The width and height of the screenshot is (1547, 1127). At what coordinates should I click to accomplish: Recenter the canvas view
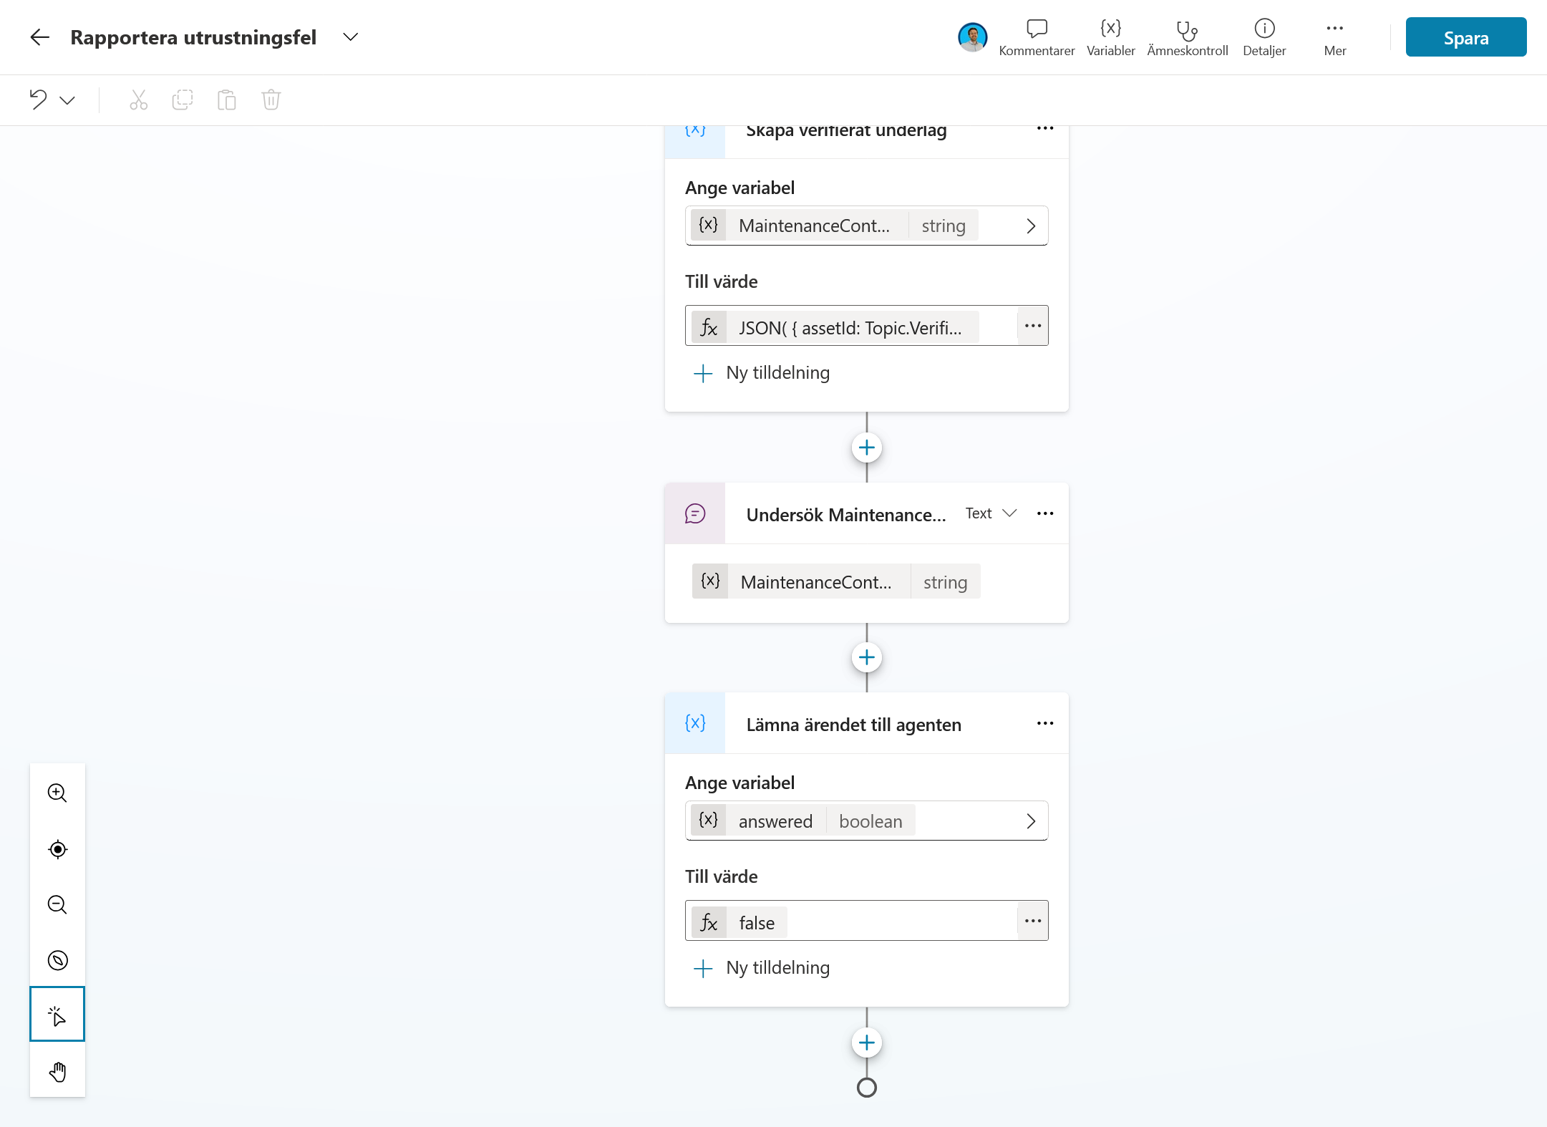coord(57,849)
